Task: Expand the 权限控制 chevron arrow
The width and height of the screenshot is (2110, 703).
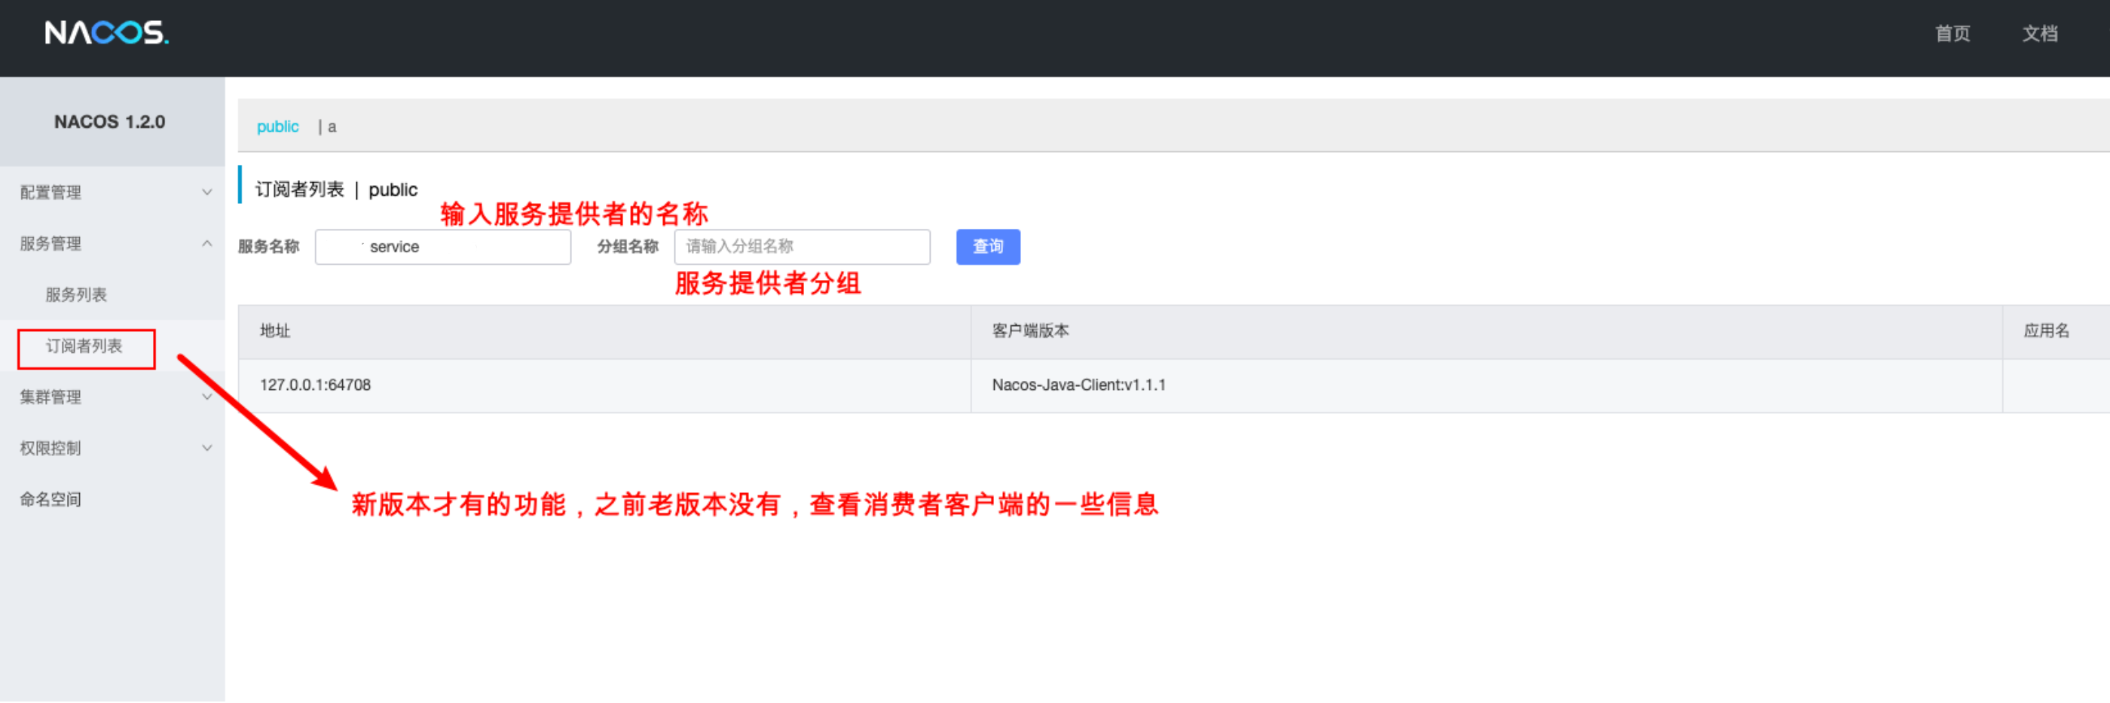Action: 207,449
